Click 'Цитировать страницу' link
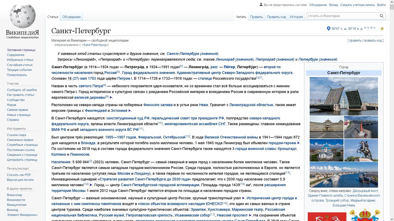Viewport: 394px width, 221px height. (x=22, y=160)
